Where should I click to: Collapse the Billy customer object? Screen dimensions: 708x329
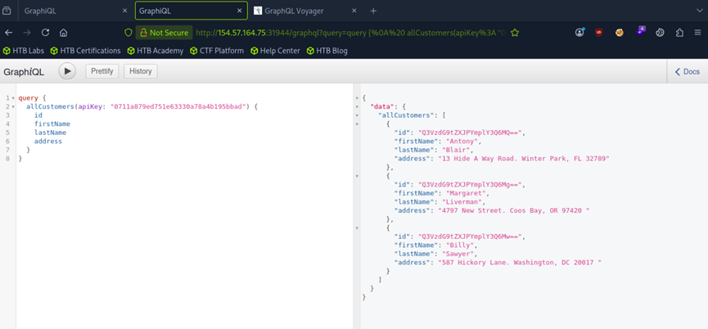(x=357, y=228)
